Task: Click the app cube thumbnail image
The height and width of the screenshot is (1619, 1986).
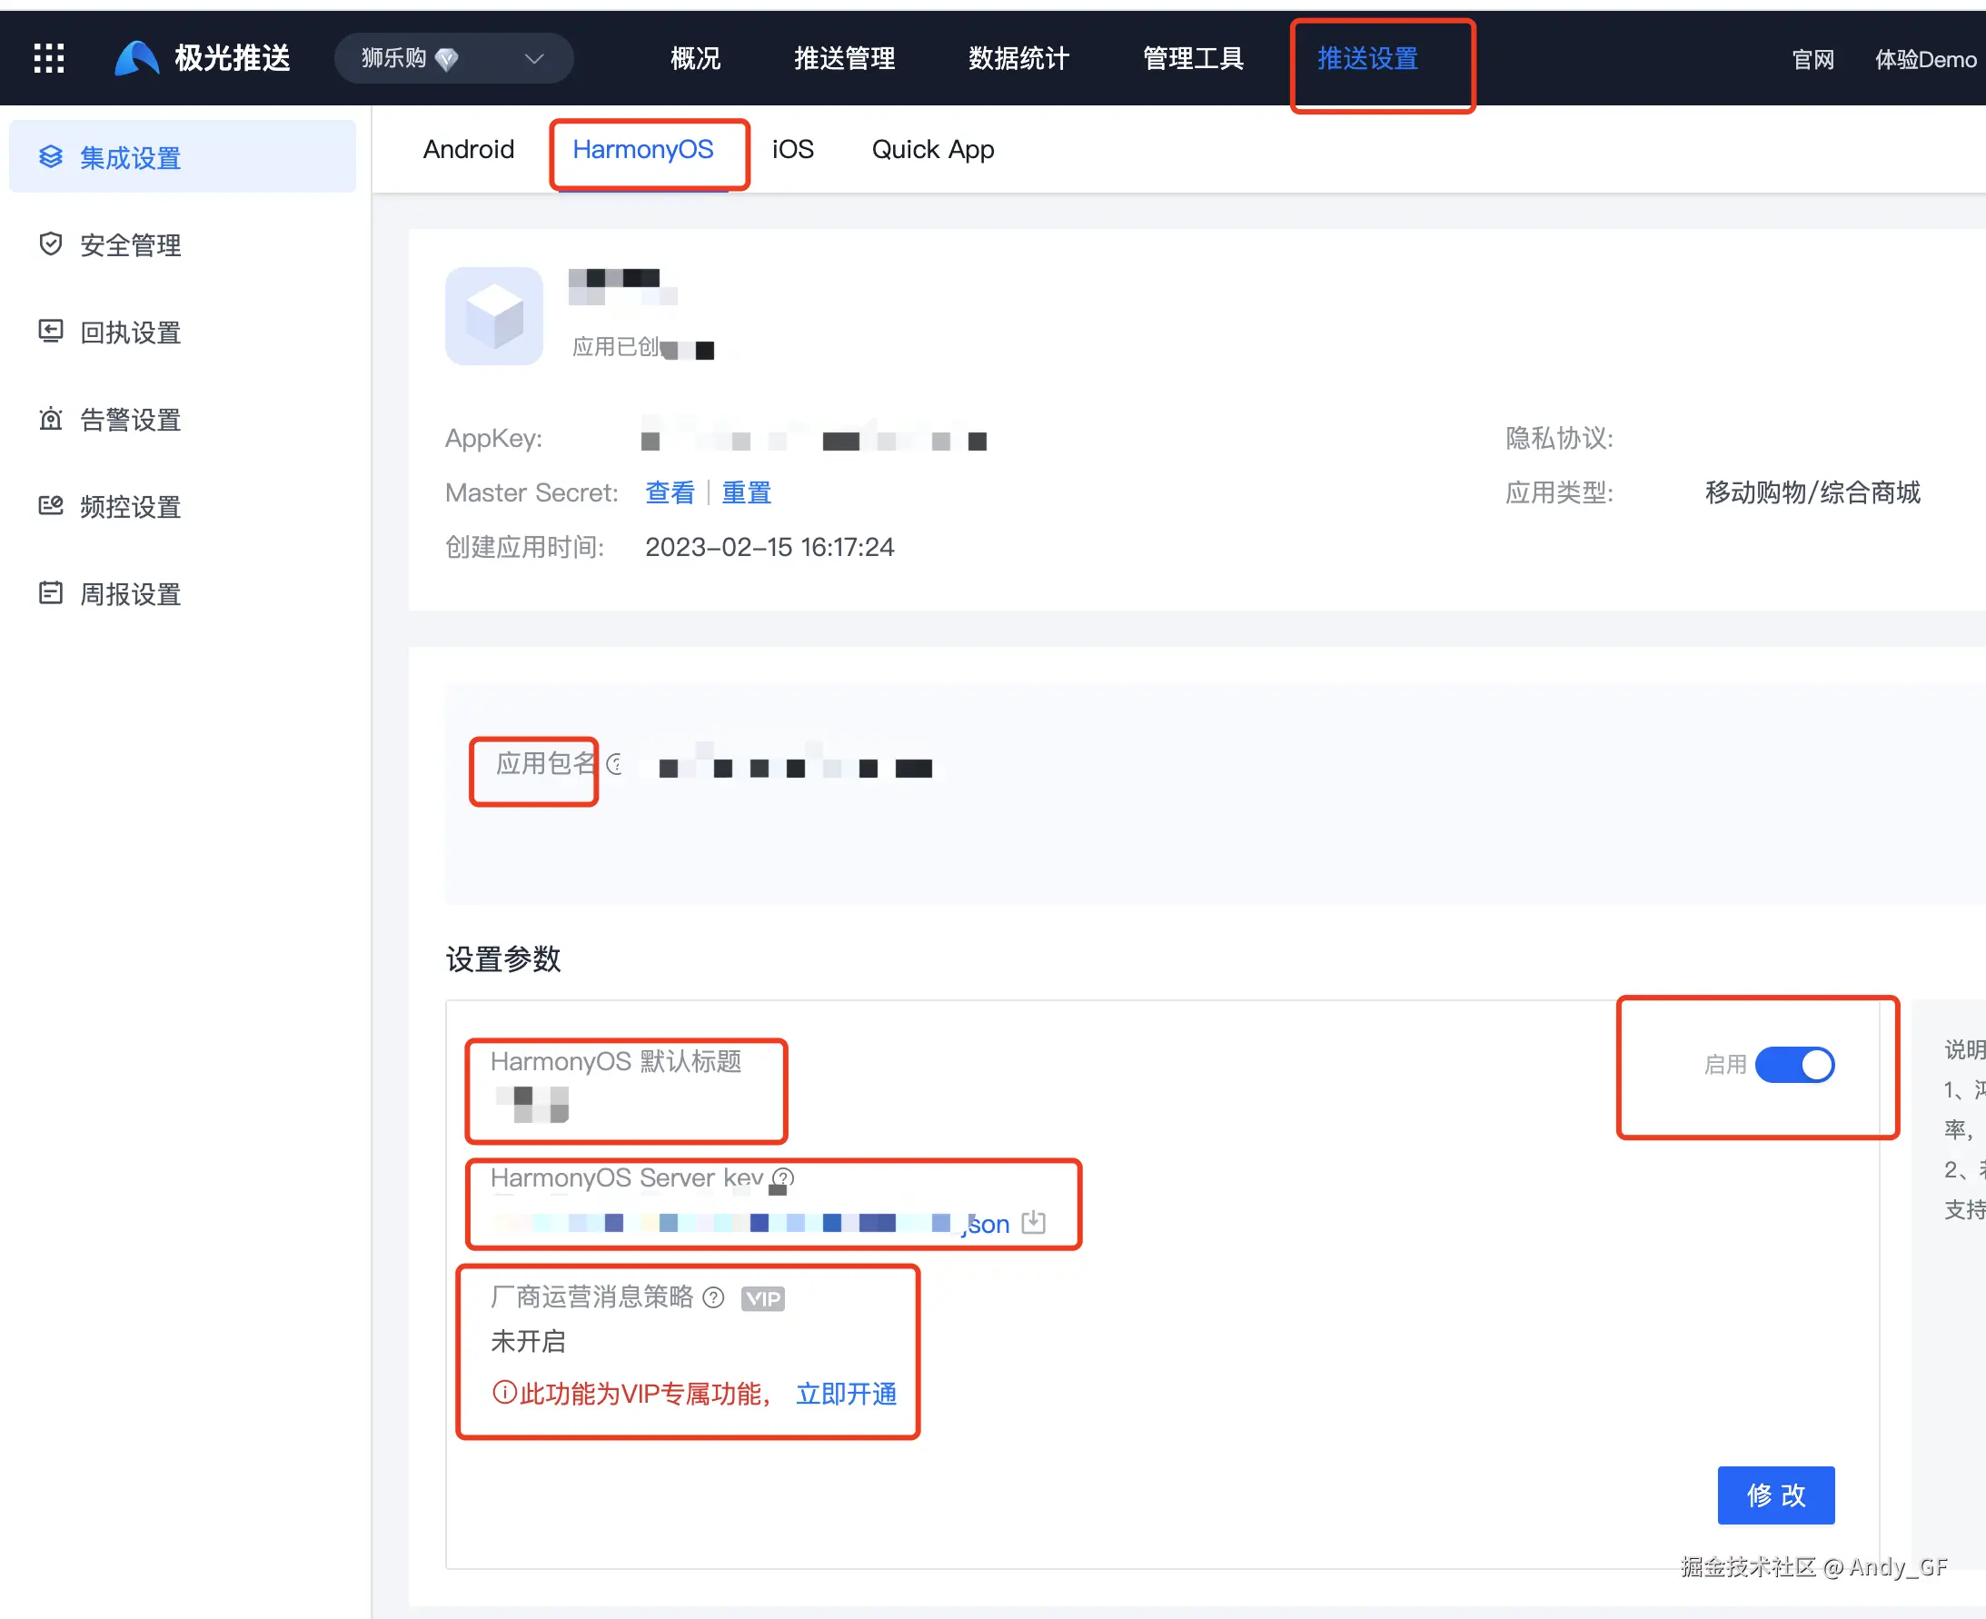Action: (x=494, y=316)
